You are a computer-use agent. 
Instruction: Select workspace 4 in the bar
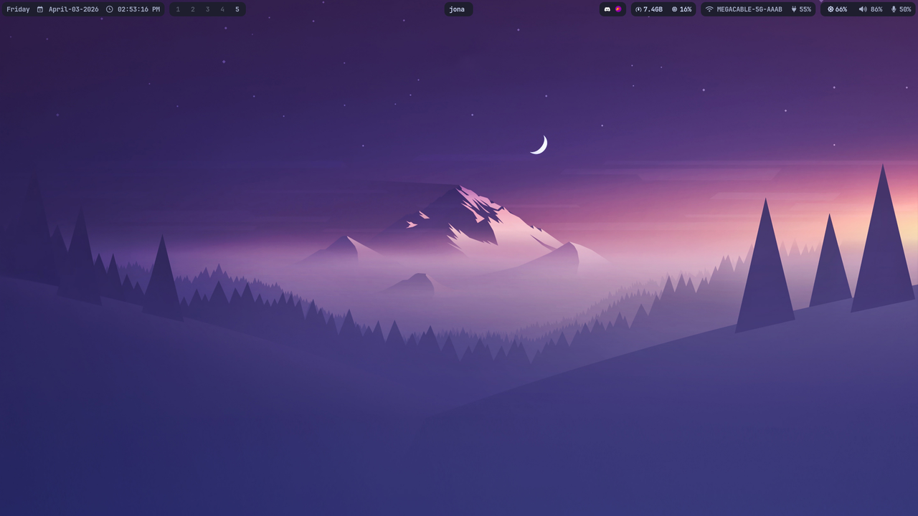[222, 9]
